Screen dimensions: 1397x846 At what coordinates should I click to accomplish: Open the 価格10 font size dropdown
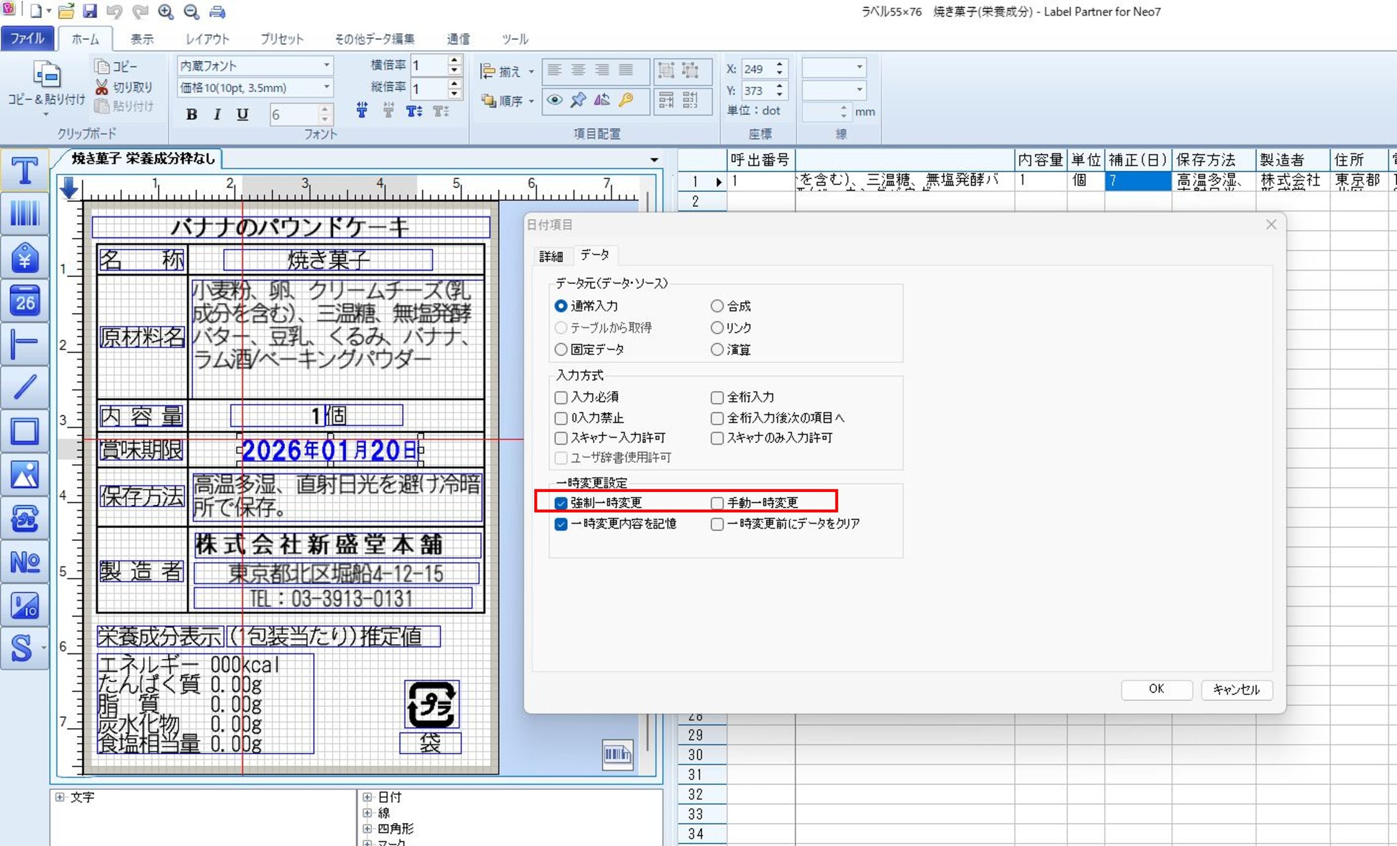tap(326, 87)
